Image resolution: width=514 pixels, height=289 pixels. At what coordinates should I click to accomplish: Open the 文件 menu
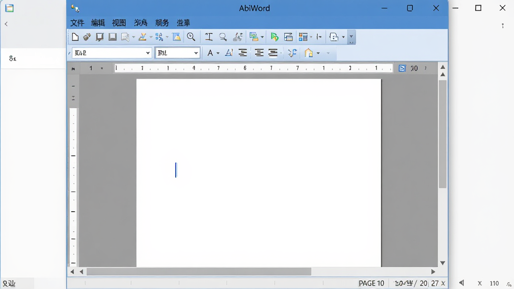[x=77, y=23]
